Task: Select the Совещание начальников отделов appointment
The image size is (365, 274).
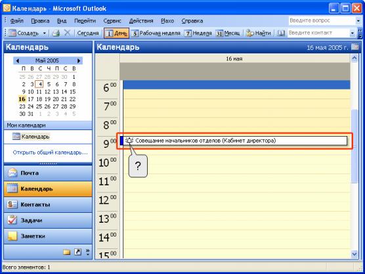Action: tap(234, 141)
